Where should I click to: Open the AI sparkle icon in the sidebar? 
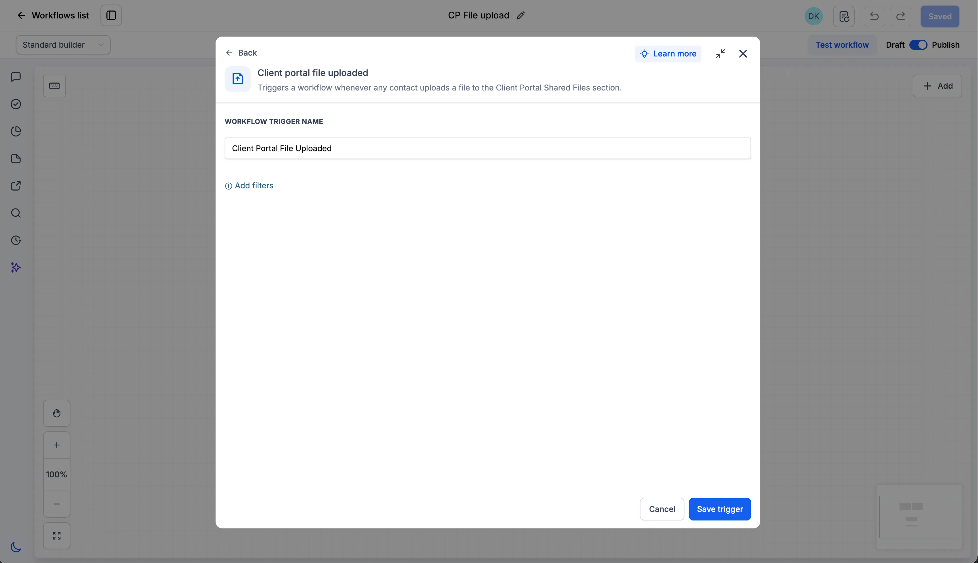tap(16, 267)
